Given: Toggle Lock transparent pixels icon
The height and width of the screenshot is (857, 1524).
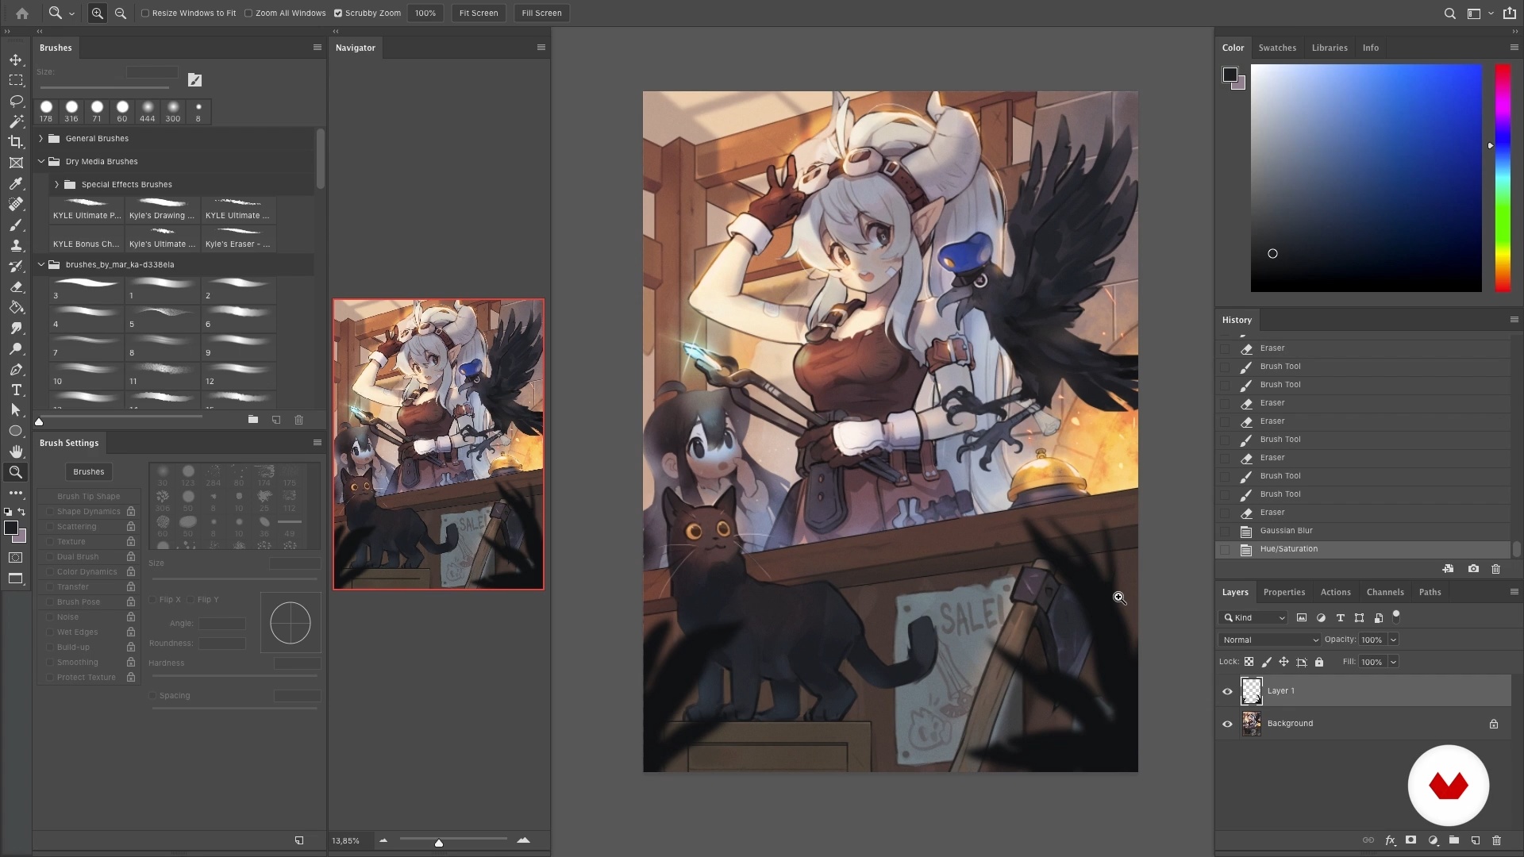Looking at the screenshot, I should (x=1249, y=662).
